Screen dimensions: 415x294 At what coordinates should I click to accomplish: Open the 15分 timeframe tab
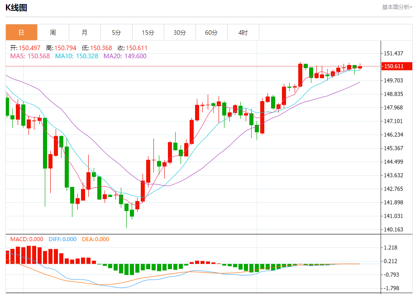148,33
